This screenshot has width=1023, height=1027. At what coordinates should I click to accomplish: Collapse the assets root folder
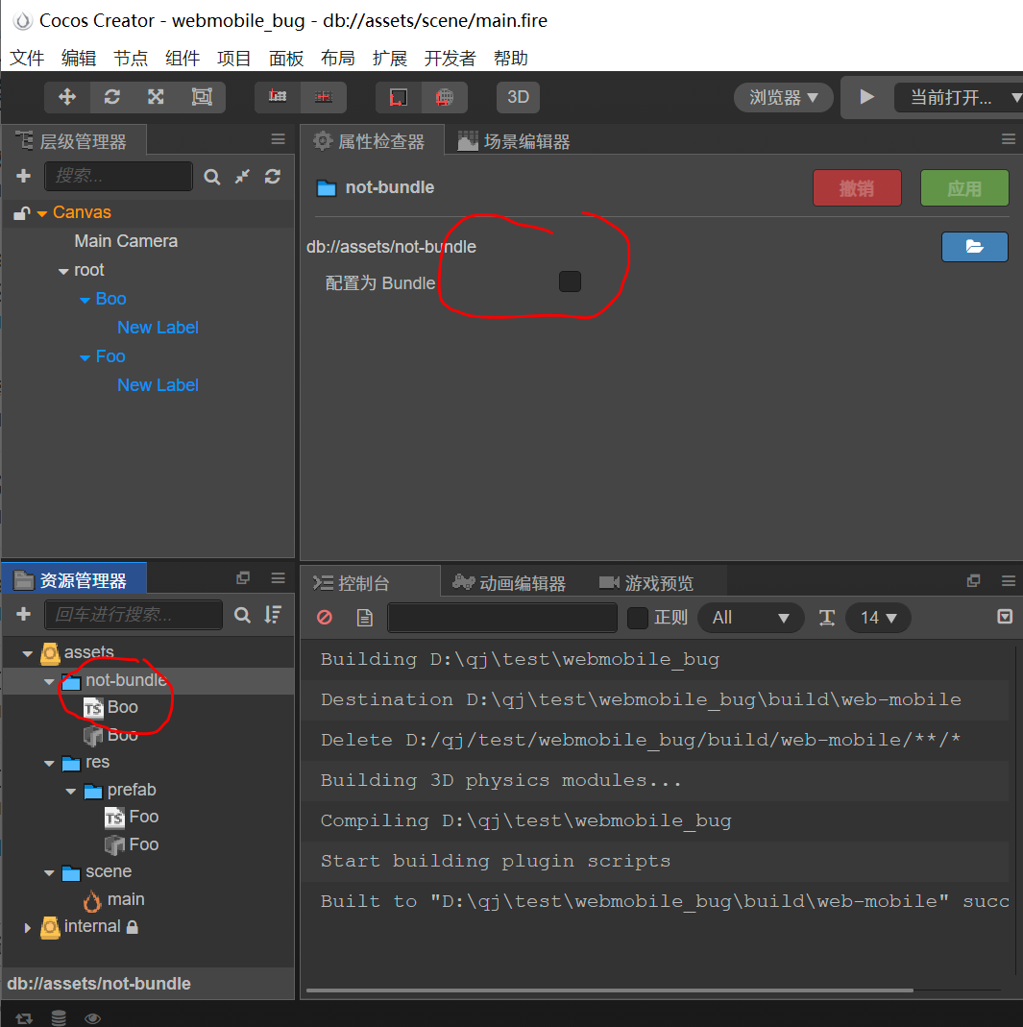coord(28,653)
